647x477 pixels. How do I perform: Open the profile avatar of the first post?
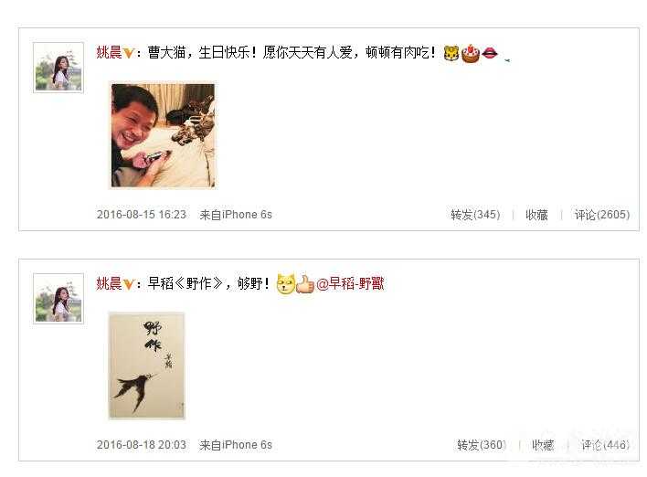tap(58, 68)
